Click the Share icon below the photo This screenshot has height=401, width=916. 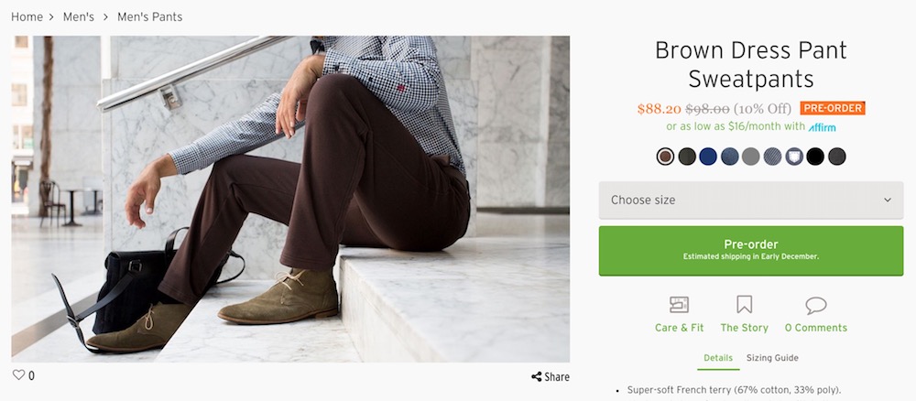[536, 377]
